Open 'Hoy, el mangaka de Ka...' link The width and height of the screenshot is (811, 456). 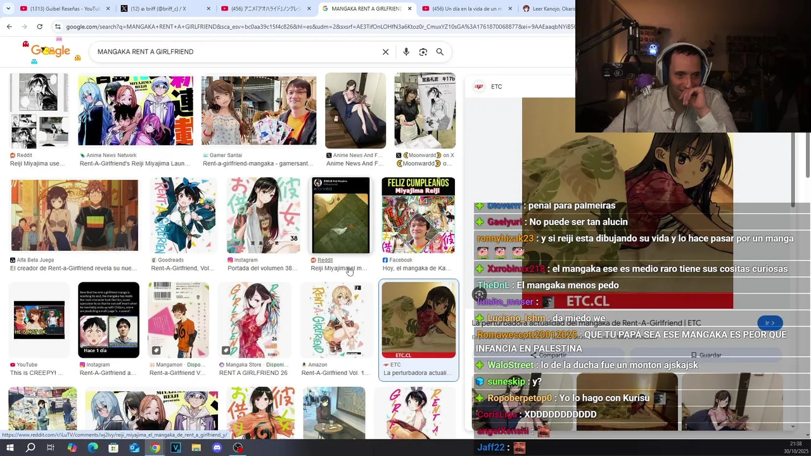tap(417, 269)
